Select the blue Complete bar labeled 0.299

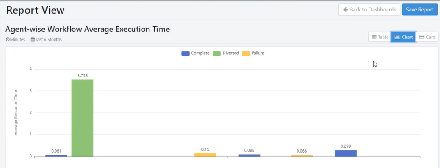(346, 153)
